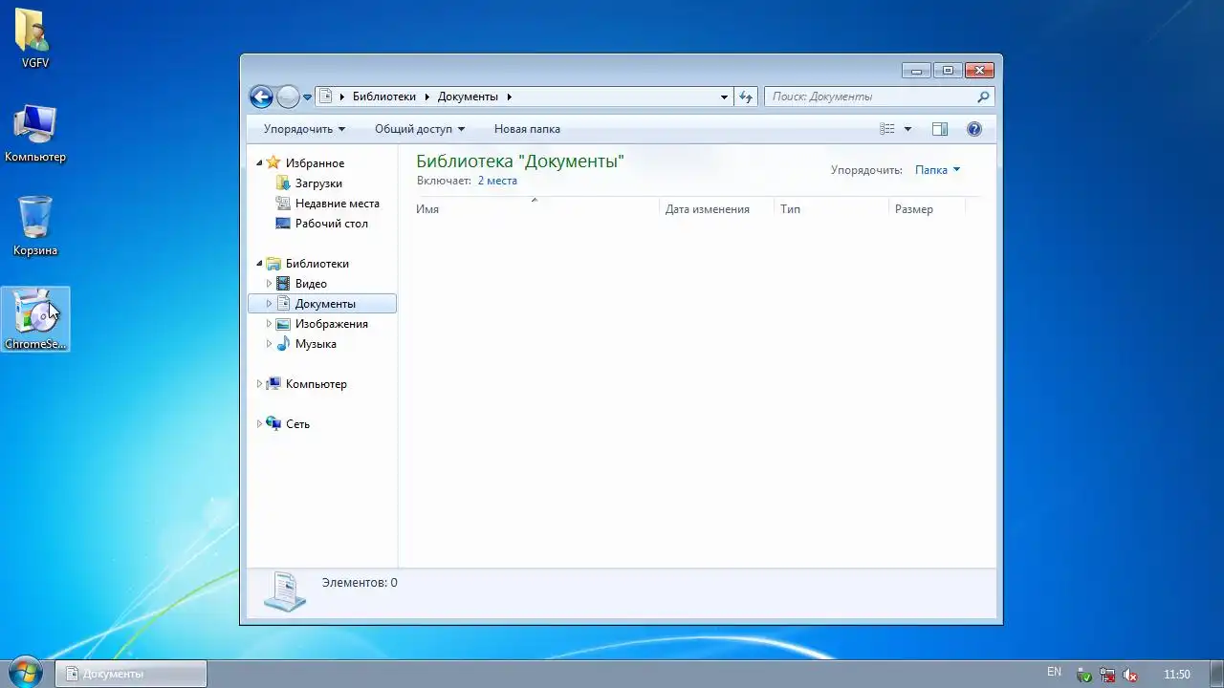Close the Документы window
This screenshot has width=1224, height=688.
979,70
